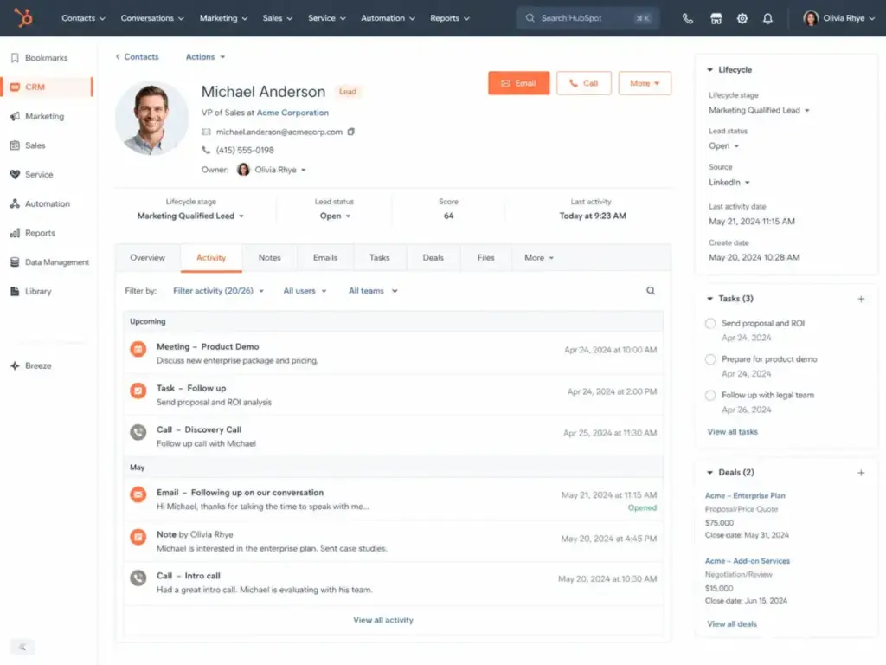The width and height of the screenshot is (886, 665).
Task: Click View all tasks link
Action: (x=732, y=432)
